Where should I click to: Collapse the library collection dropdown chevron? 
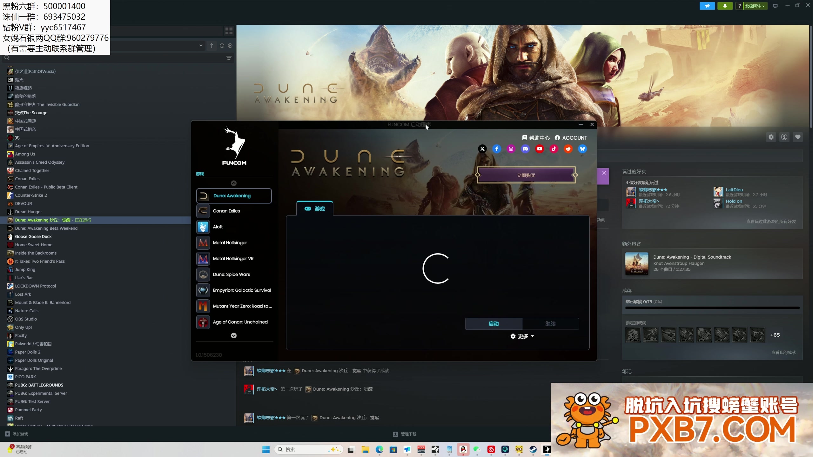tap(201, 46)
